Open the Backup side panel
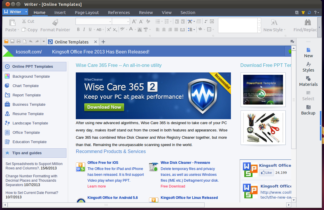The height and width of the screenshot is (210, 324). click(x=308, y=110)
